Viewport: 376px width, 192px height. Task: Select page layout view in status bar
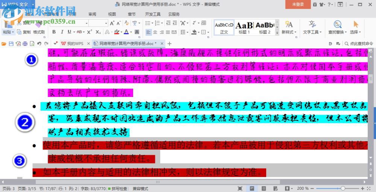[x=252, y=189]
